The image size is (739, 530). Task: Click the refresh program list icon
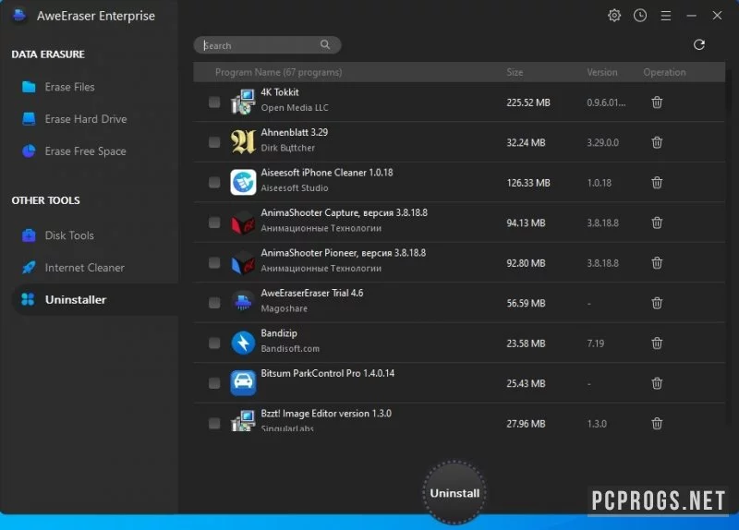699,44
